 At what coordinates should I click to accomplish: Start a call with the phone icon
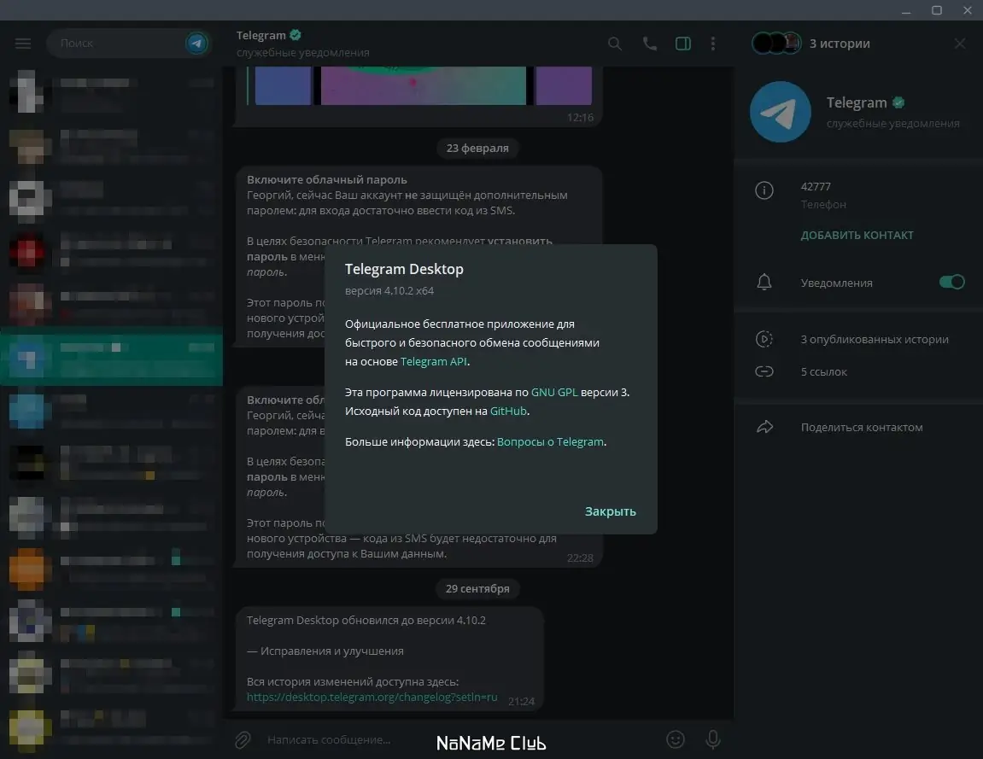click(x=649, y=44)
